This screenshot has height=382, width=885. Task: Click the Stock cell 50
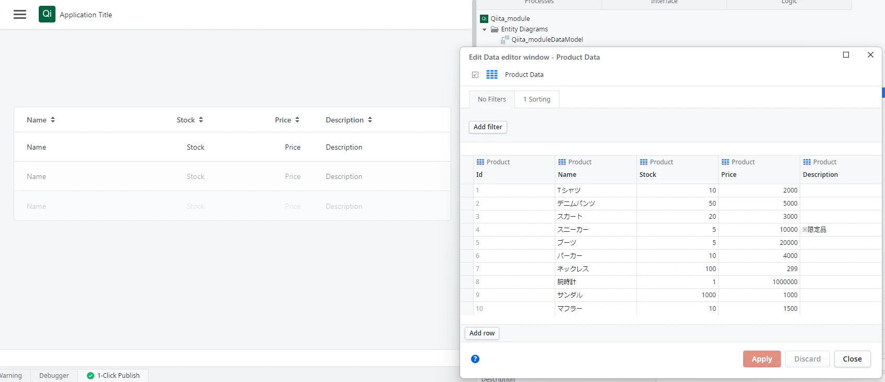677,204
